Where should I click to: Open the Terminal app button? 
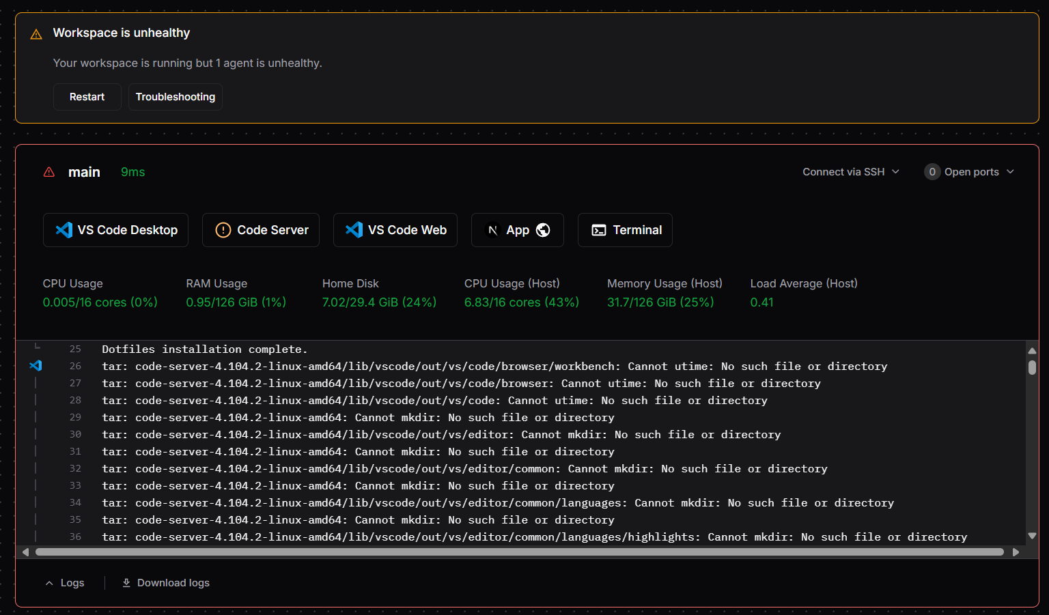(625, 230)
